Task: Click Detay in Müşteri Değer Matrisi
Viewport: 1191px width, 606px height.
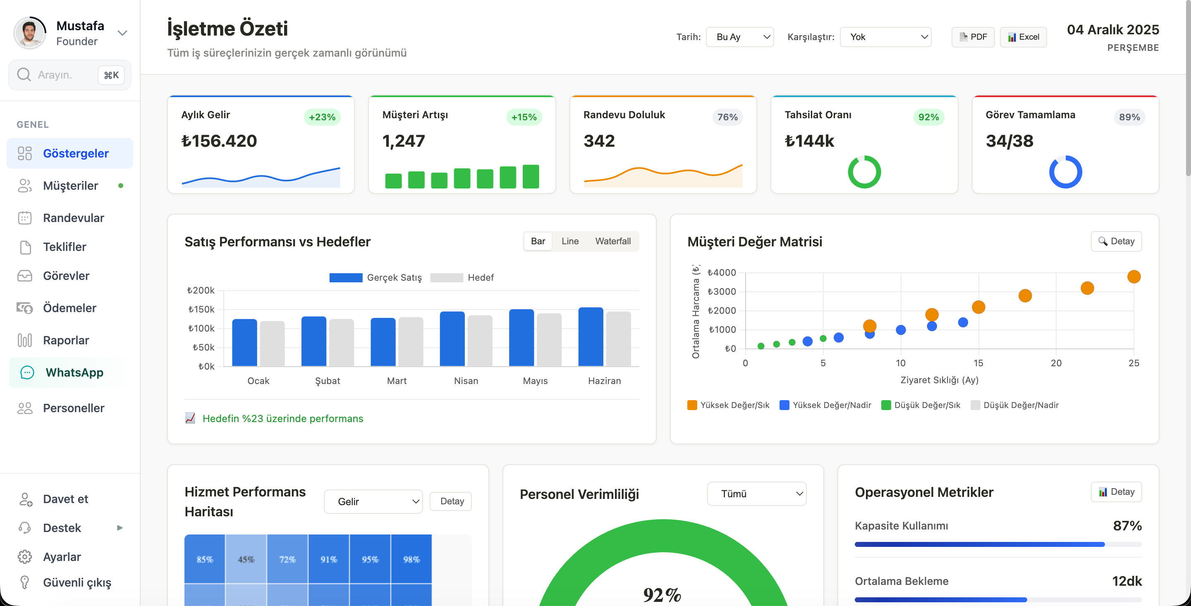Action: point(1116,241)
